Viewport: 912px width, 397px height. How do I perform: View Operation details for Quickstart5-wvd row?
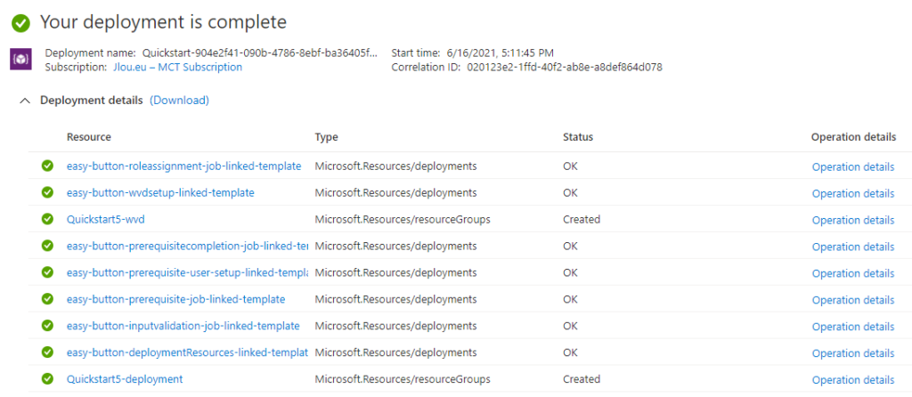[853, 220]
